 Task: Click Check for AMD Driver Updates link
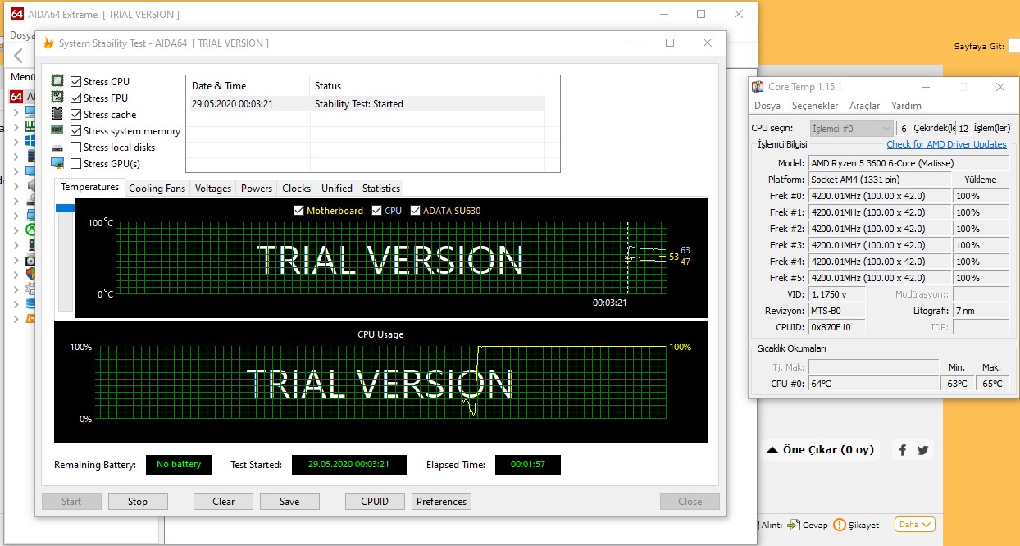pyautogui.click(x=946, y=144)
